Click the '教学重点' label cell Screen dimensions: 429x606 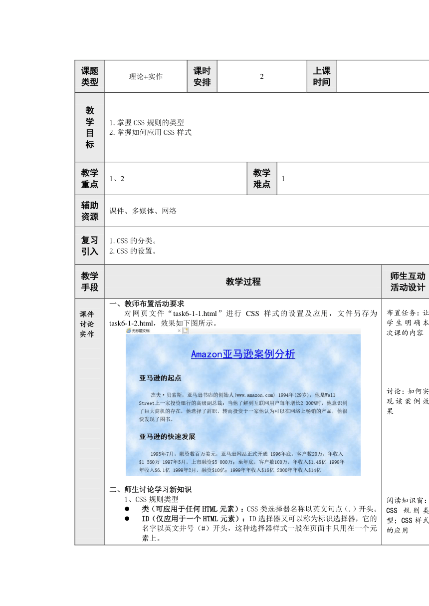pyautogui.click(x=90, y=179)
